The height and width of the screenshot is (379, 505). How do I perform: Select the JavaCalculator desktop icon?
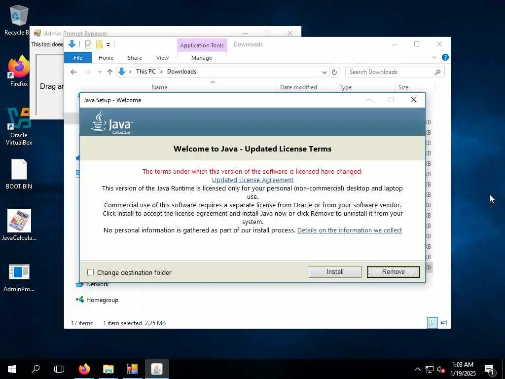point(19,225)
